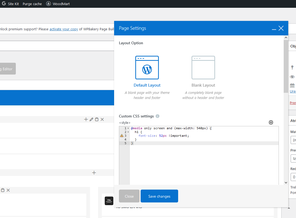Delete the row with the X beside the pencil
The width and height of the screenshot is (296, 218).
102,119
